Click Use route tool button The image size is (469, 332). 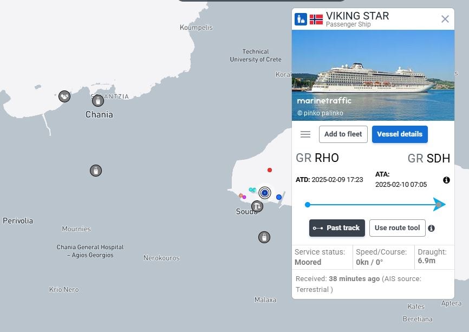pos(397,228)
